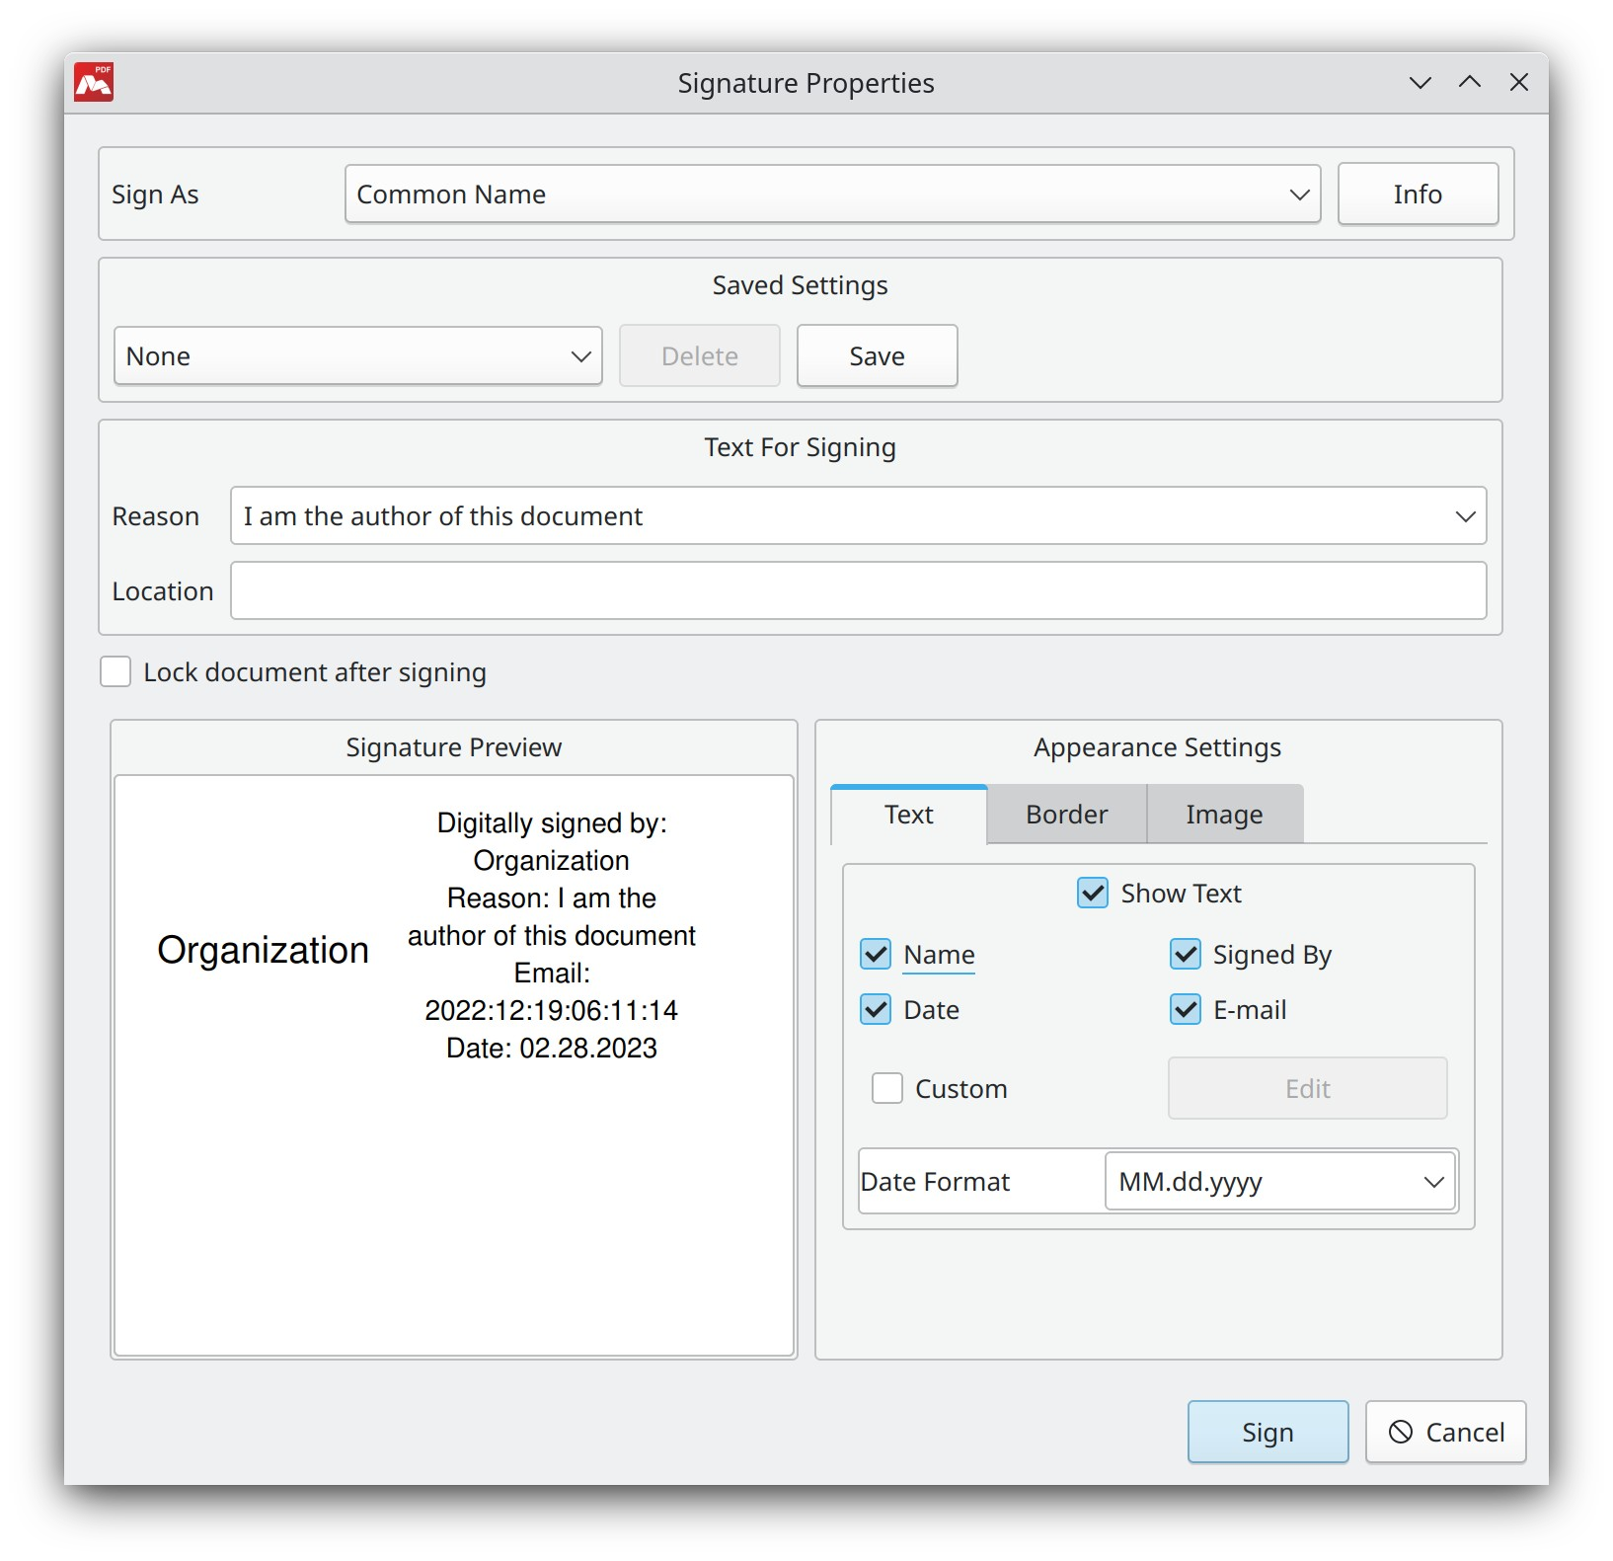Open the Date Format dropdown
The height and width of the screenshot is (1561, 1613).
pyautogui.click(x=1280, y=1181)
